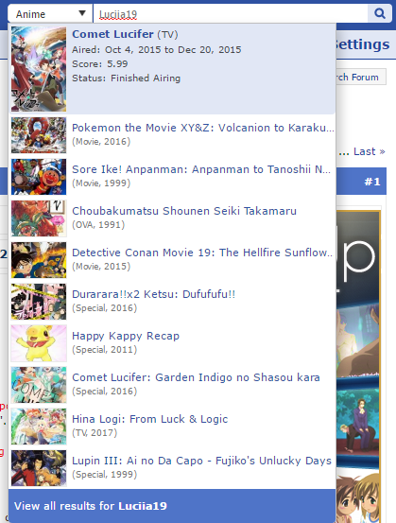Select the Comet Lucifer (TV) title link
This screenshot has width=396, height=523.
click(x=125, y=34)
